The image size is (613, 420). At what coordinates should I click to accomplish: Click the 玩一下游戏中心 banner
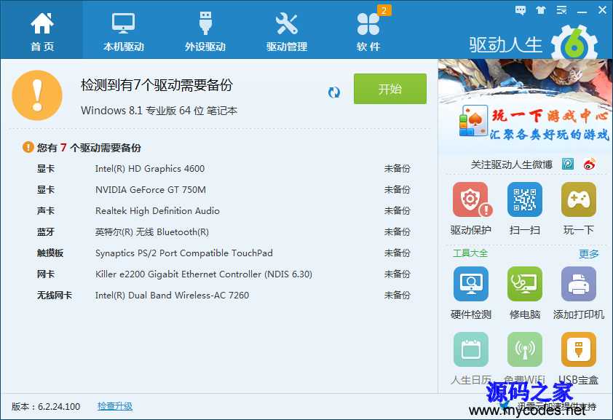pos(525,106)
